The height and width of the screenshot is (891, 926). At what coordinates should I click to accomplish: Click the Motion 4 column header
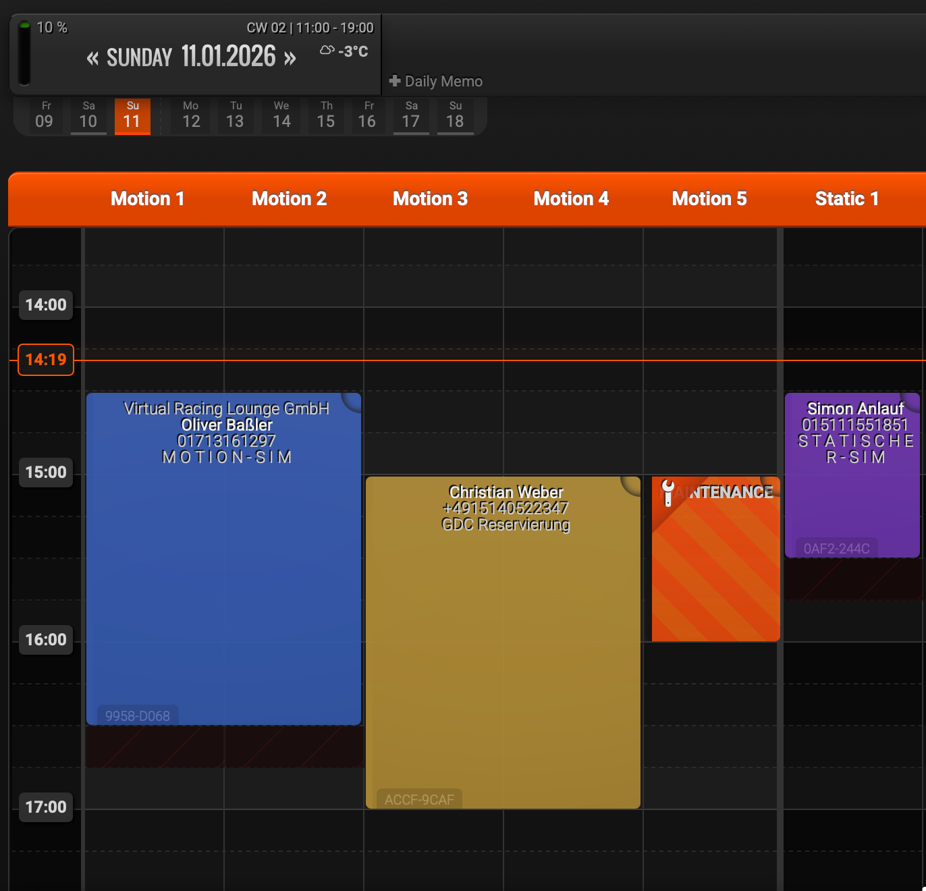click(571, 199)
